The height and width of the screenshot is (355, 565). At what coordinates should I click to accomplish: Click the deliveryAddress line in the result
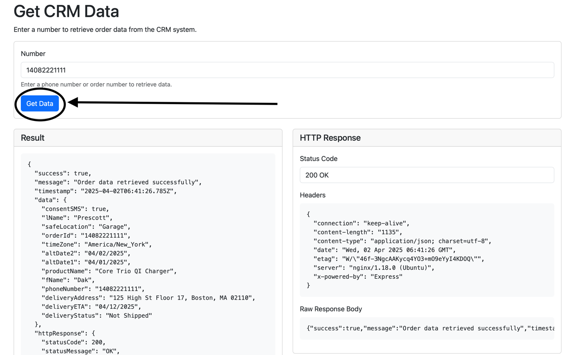coord(148,298)
